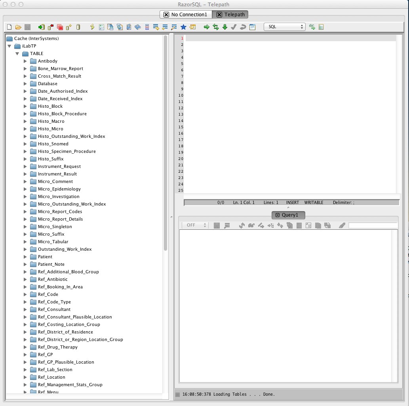This screenshot has width=409, height=406.
Task: Click the INSERT mode status text
Action: click(293, 202)
